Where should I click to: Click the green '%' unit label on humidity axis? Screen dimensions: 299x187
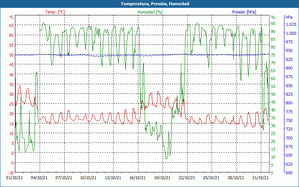pyautogui.click(x=273, y=17)
